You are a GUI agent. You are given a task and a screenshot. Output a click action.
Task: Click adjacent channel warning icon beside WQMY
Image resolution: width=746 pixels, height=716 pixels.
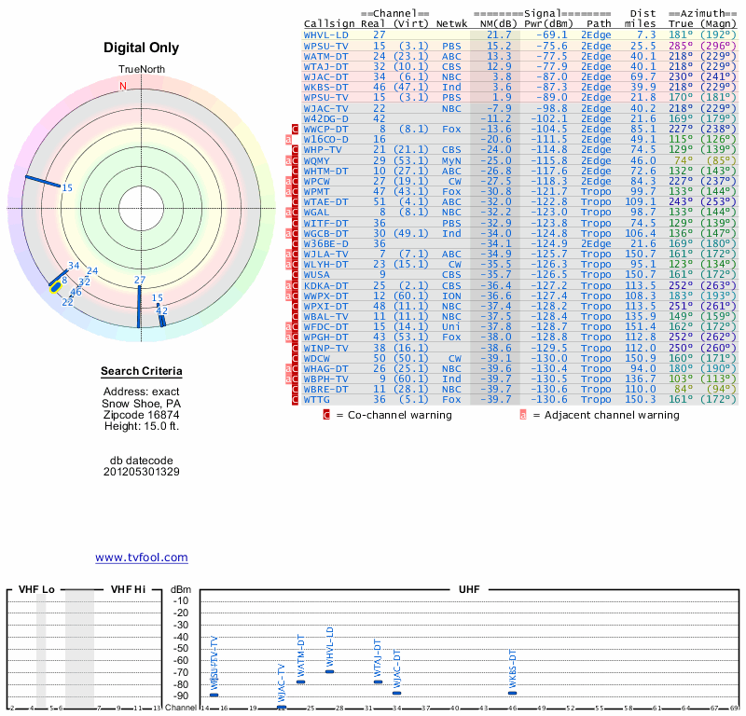(289, 160)
